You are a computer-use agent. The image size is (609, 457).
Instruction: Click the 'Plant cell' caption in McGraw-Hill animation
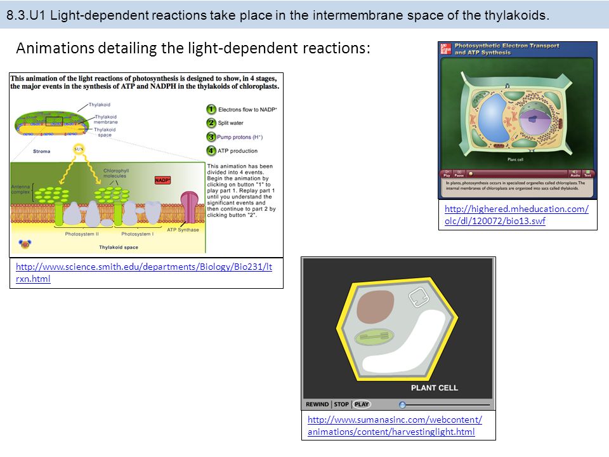click(x=515, y=159)
